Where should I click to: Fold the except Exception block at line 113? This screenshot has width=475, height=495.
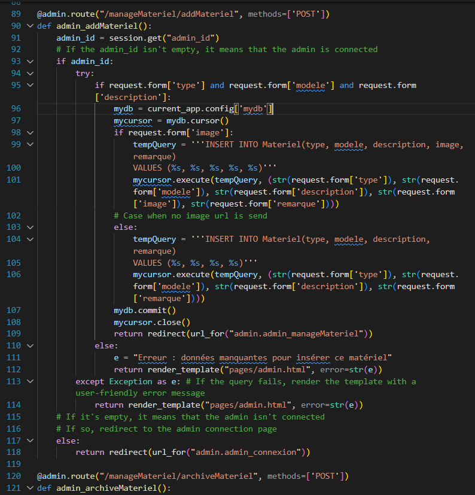[31, 381]
